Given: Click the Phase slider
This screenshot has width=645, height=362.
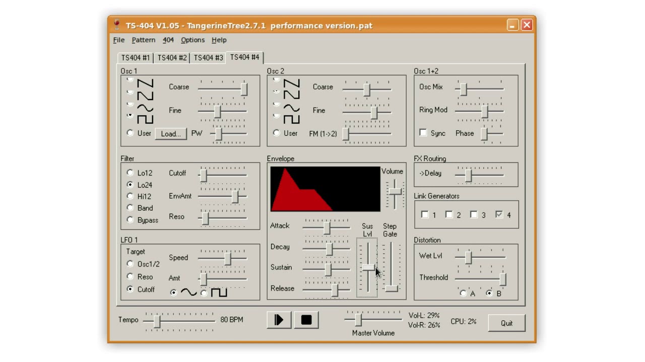Looking at the screenshot, I should point(492,133).
